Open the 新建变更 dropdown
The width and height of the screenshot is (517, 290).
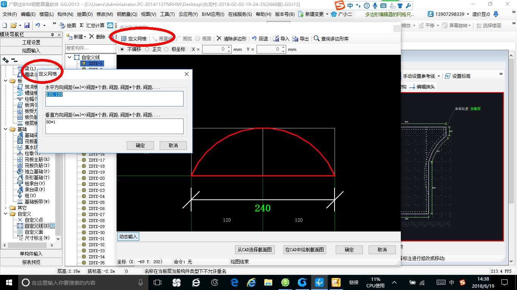coord(327,14)
